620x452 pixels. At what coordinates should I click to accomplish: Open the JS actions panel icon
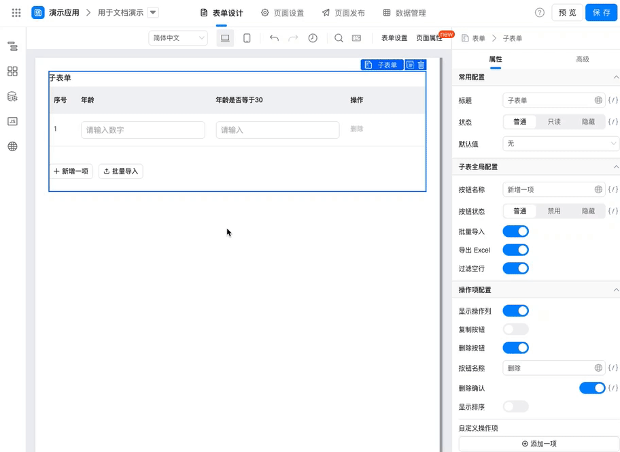pos(13,122)
